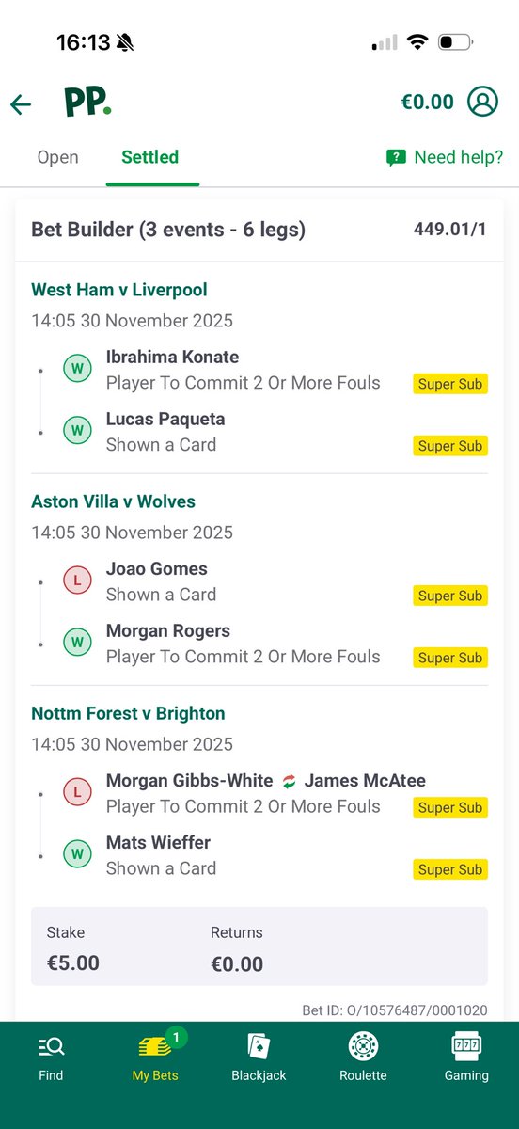Open West Ham v Liverpool event

tap(119, 290)
